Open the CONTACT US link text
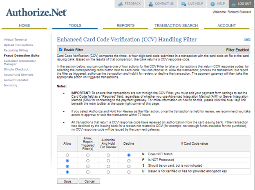Viewport: 255px width, 190px height. (164, 4)
